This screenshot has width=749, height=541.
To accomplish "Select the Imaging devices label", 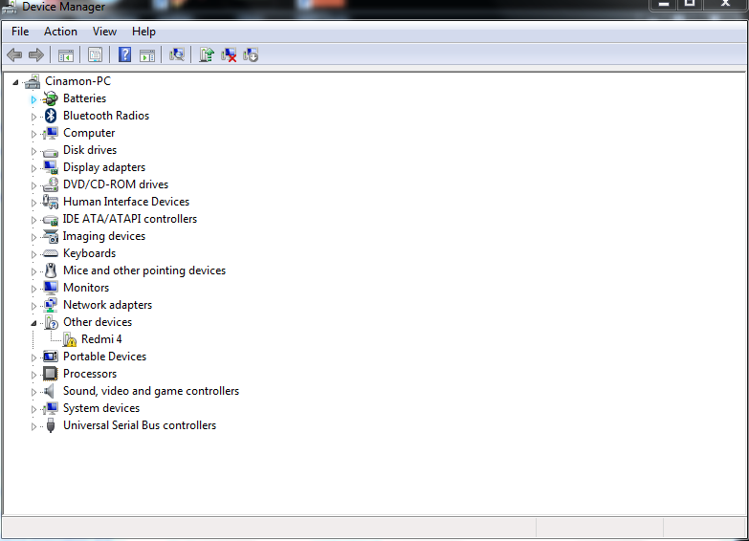I will 103,236.
